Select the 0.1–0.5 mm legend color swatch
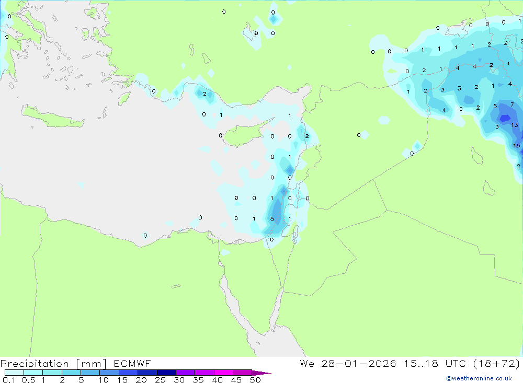This screenshot has height=383, width=523. pyautogui.click(x=14, y=373)
